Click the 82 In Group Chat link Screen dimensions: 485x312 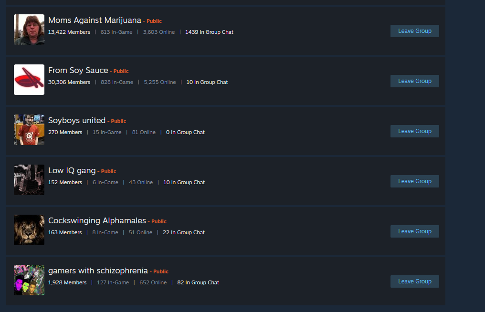(198, 282)
